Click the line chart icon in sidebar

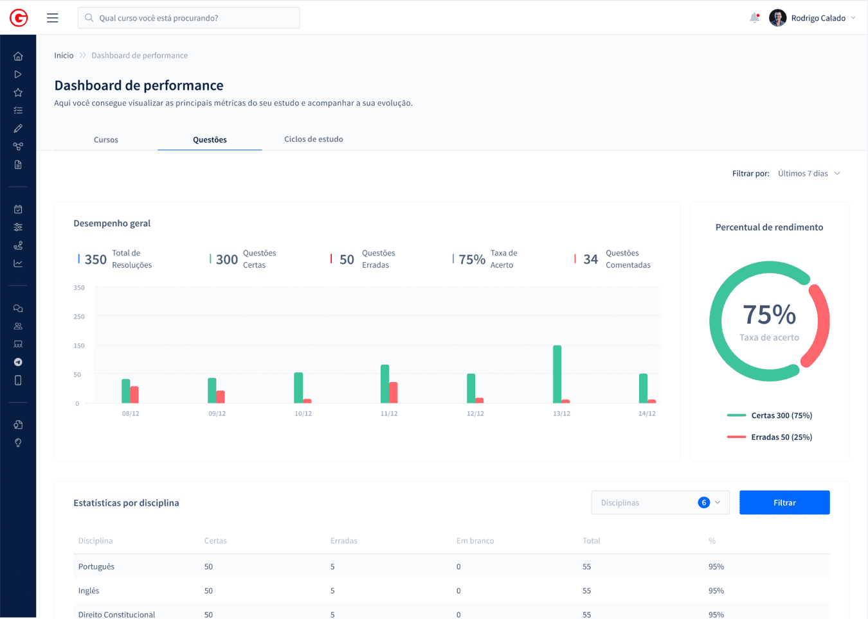point(18,263)
